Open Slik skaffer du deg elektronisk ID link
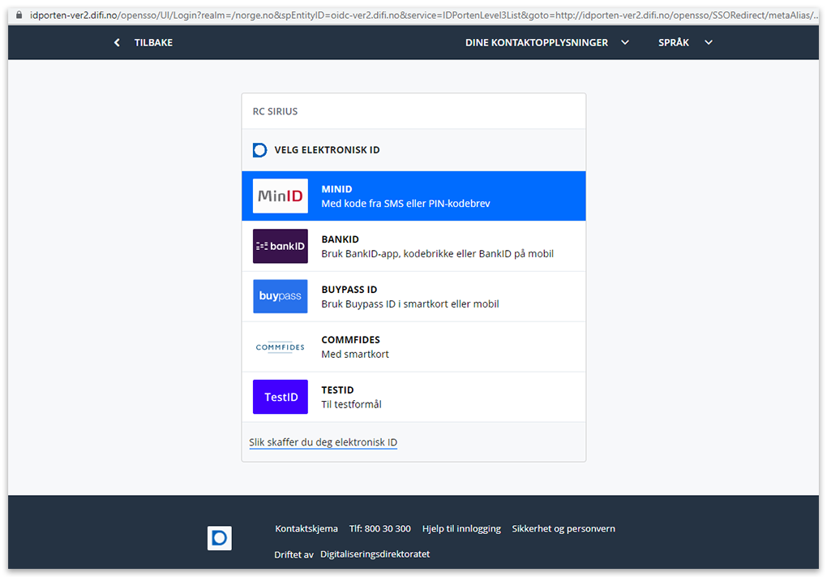The width and height of the screenshot is (827, 577). [323, 442]
